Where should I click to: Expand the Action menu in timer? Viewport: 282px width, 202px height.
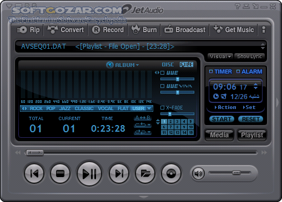tap(225, 107)
